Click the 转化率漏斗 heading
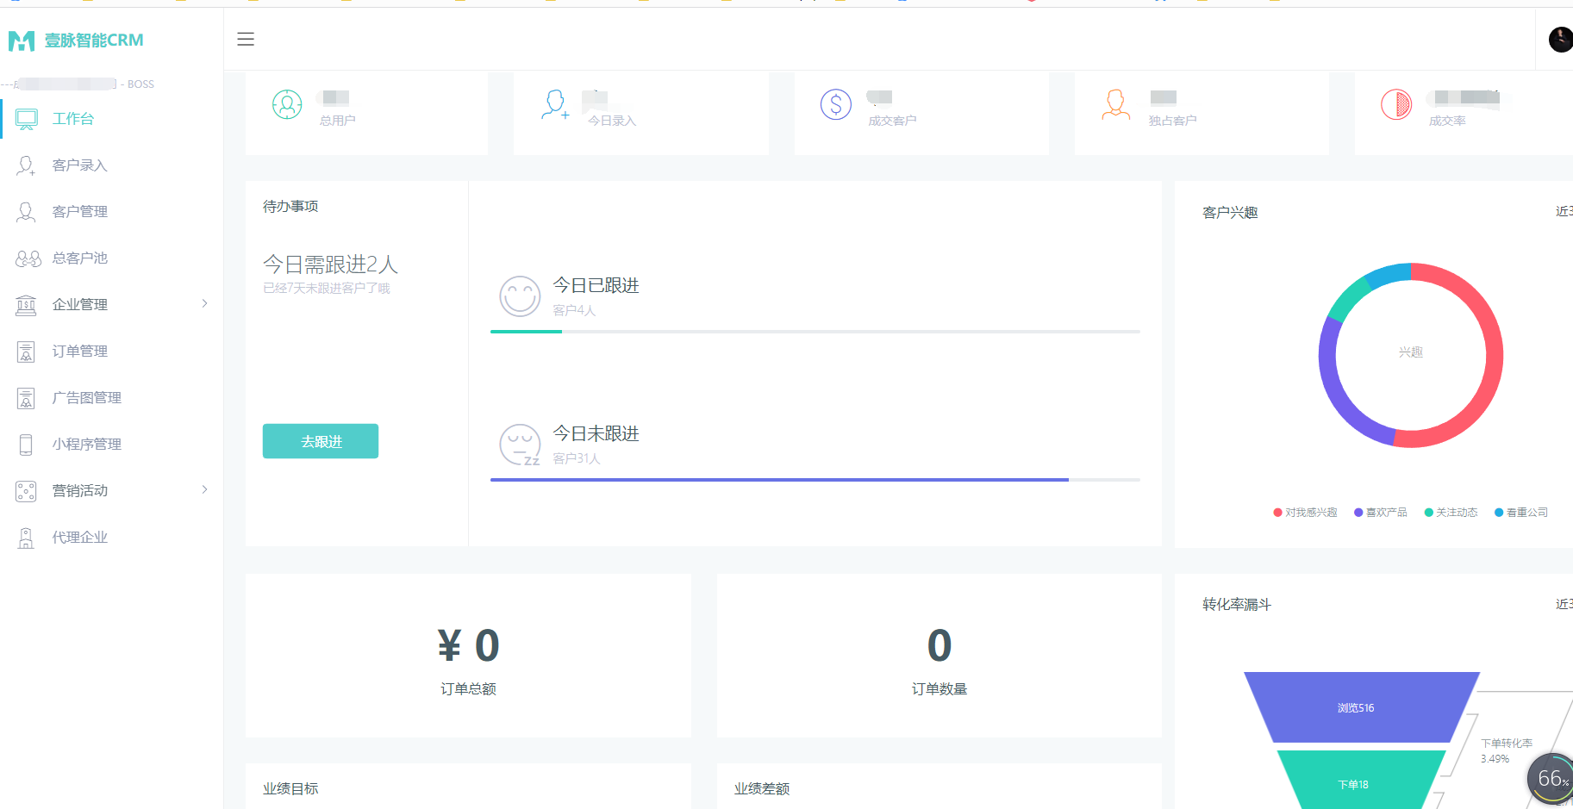Image resolution: width=1573 pixels, height=809 pixels. 1237,604
